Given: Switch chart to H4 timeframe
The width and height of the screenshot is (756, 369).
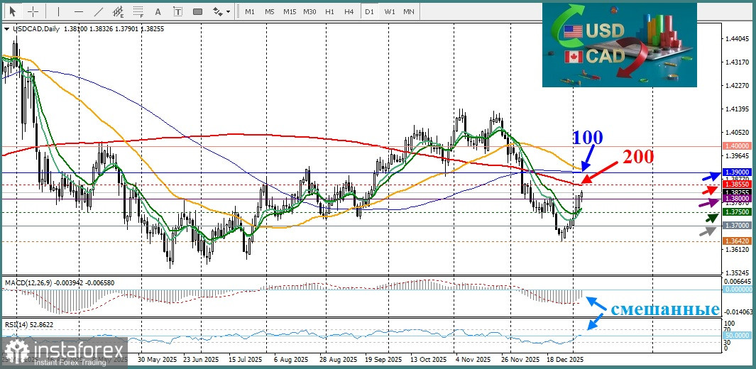Looking at the screenshot, I should pos(349,11).
